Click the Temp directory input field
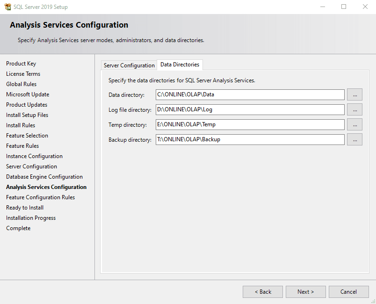Image resolution: width=376 pixels, height=304 pixels. [250, 125]
